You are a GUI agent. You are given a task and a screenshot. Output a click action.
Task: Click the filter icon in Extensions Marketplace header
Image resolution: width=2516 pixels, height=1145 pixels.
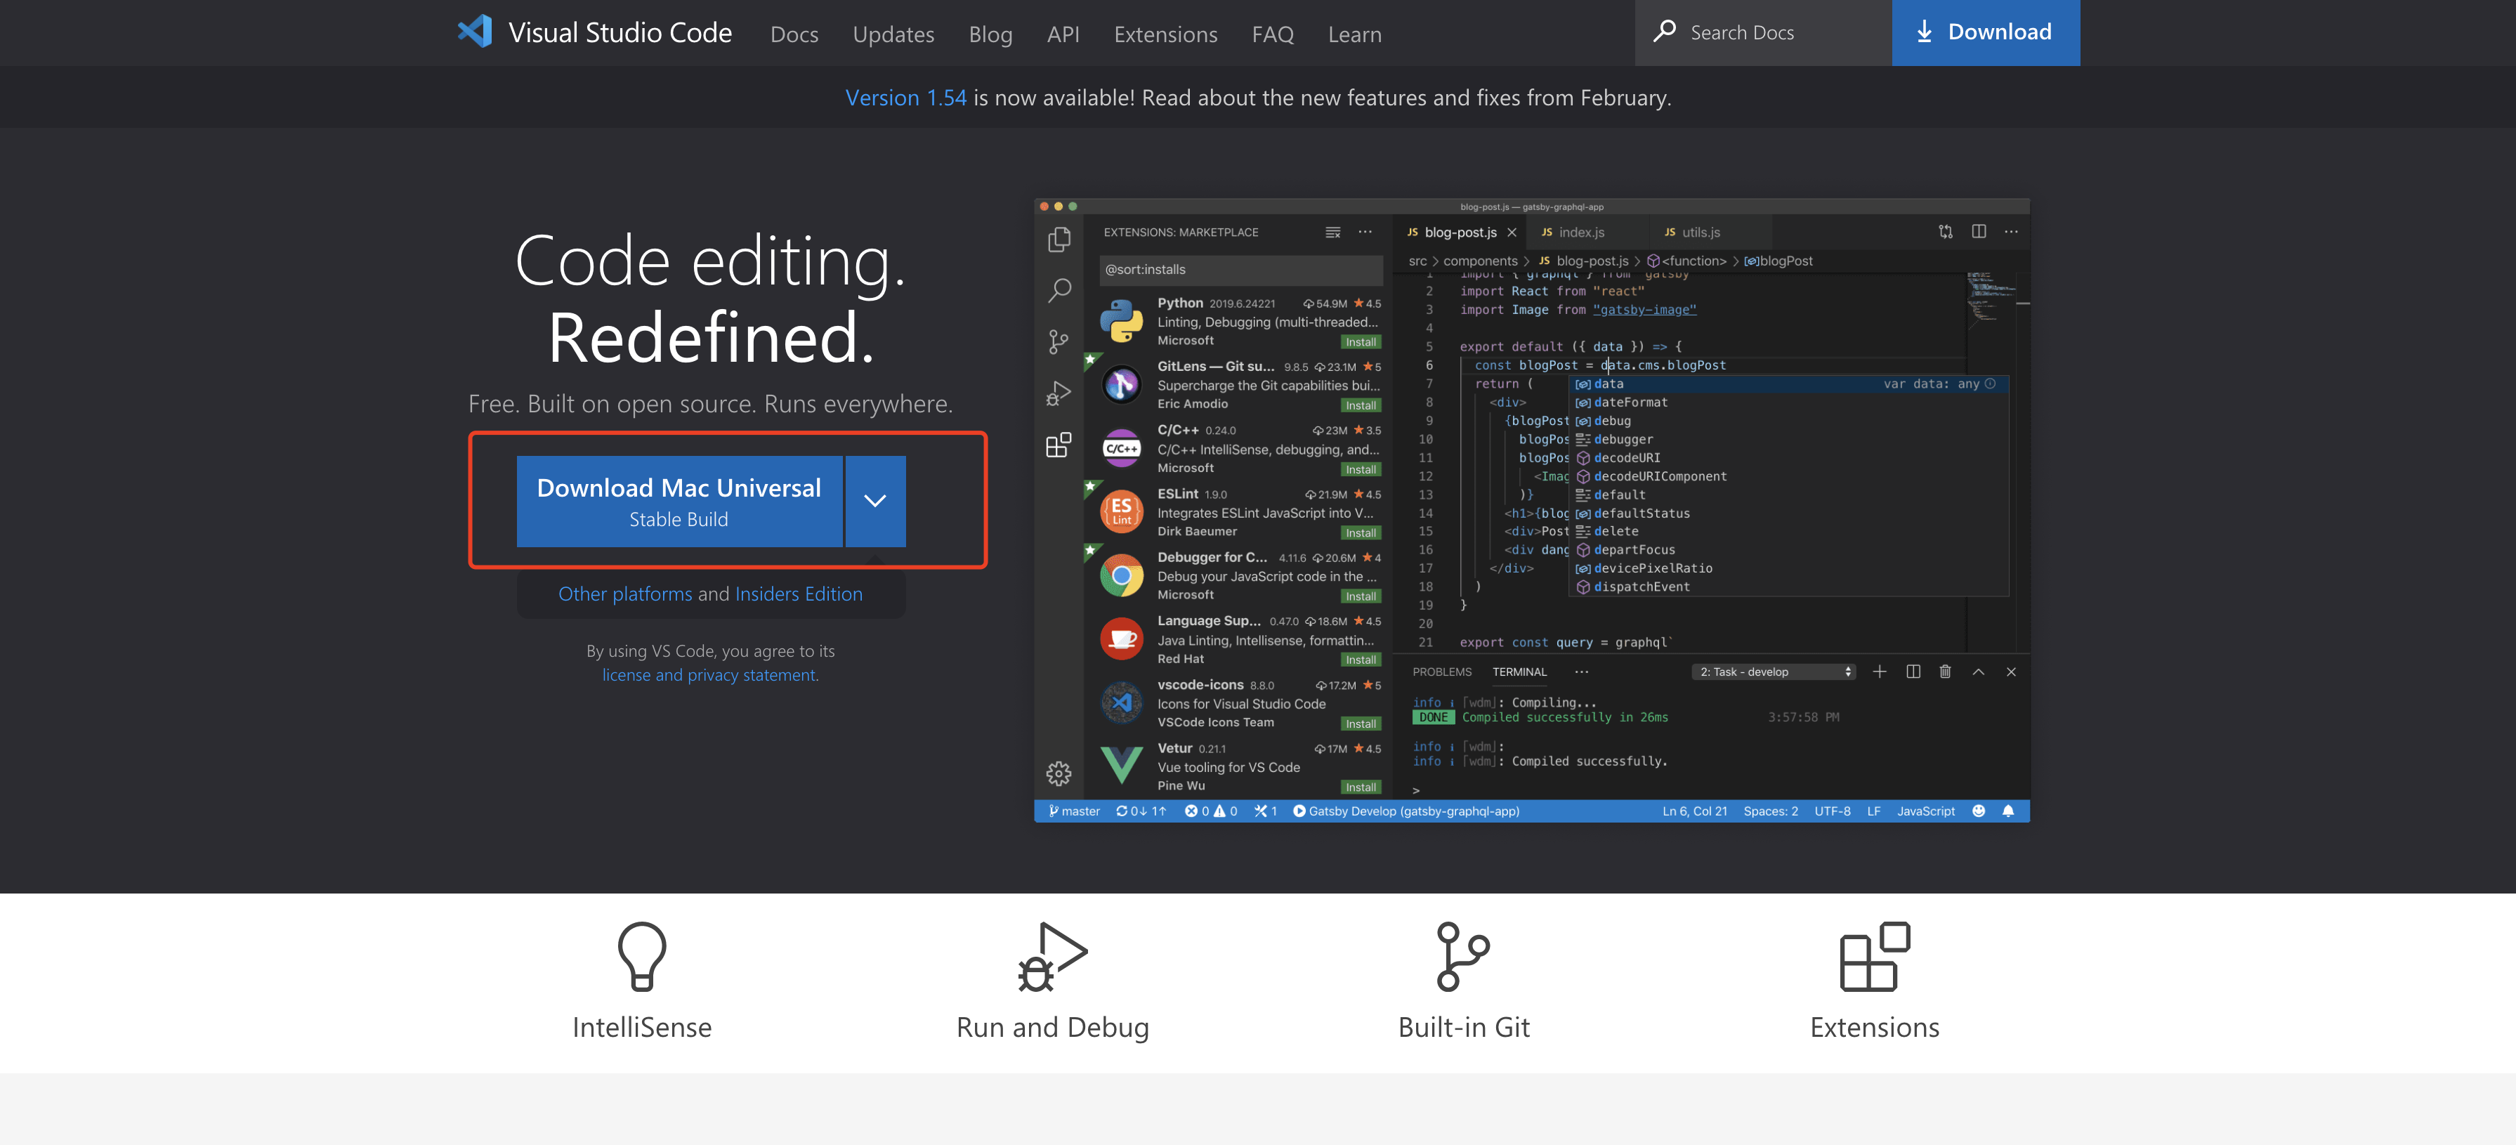[1332, 233]
